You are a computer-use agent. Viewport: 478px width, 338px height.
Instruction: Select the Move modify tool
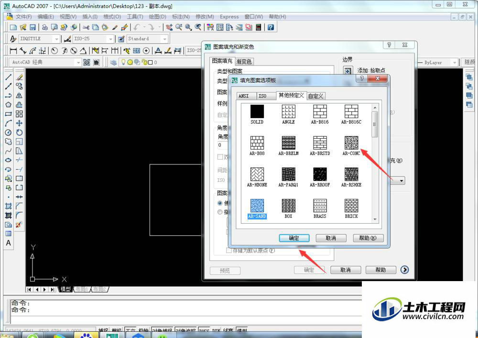pos(19,123)
